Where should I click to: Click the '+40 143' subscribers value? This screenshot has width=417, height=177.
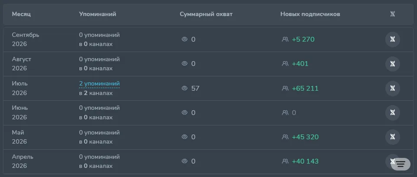[305, 161]
